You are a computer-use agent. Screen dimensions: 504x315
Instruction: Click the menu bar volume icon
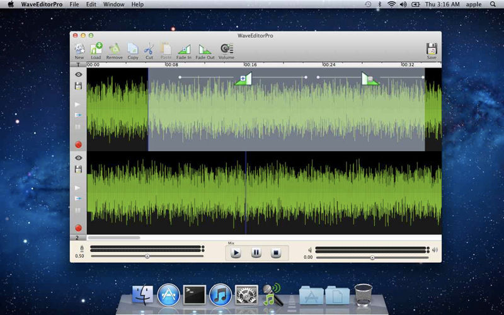403,4
